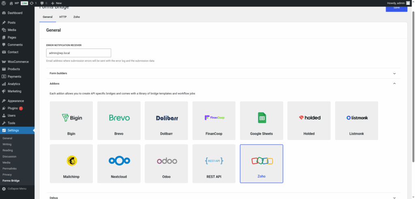415x199 pixels.
Task: Open Settings in the sidebar menu
Action: click(x=17, y=130)
